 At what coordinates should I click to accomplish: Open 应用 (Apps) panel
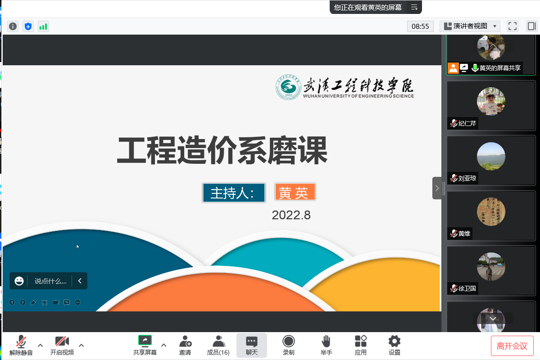[x=360, y=345]
